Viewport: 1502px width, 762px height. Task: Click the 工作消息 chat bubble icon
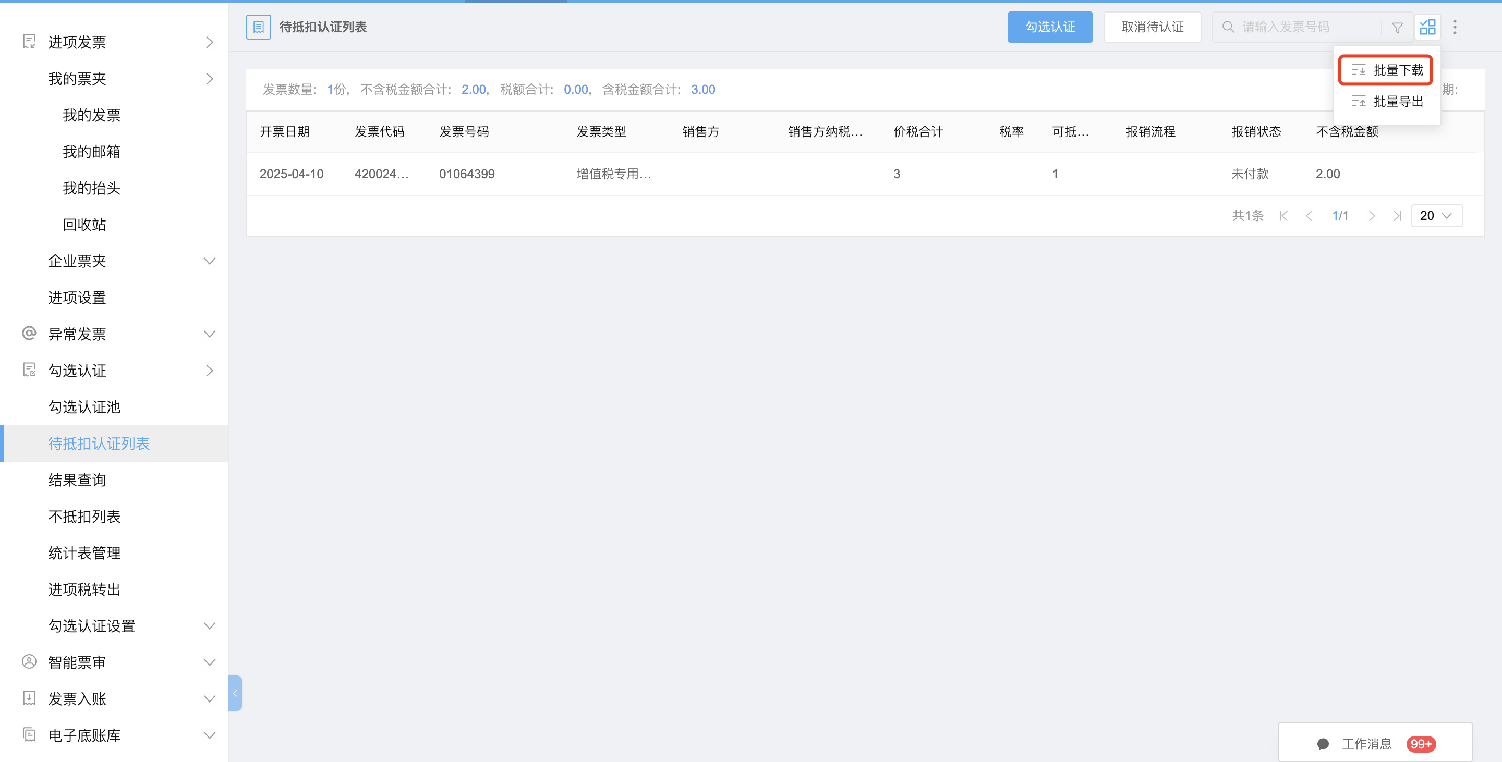[x=1323, y=744]
